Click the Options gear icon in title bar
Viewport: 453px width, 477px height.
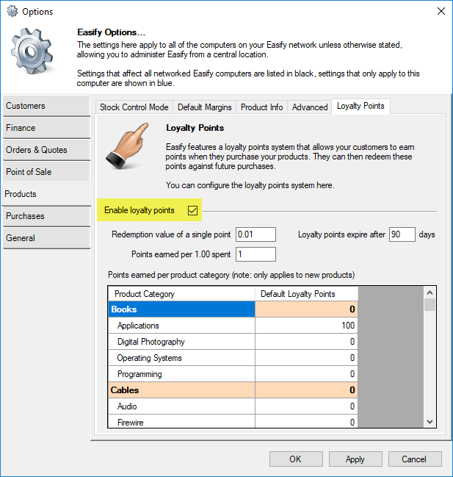coord(12,11)
